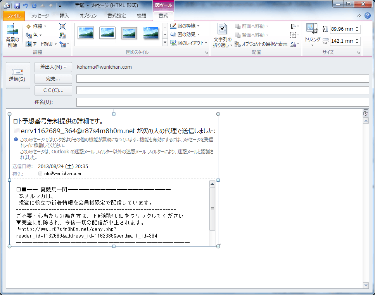The height and width of the screenshot is (295, 375).
Task: Switch to Options (オプション) tab
Action: [88, 16]
